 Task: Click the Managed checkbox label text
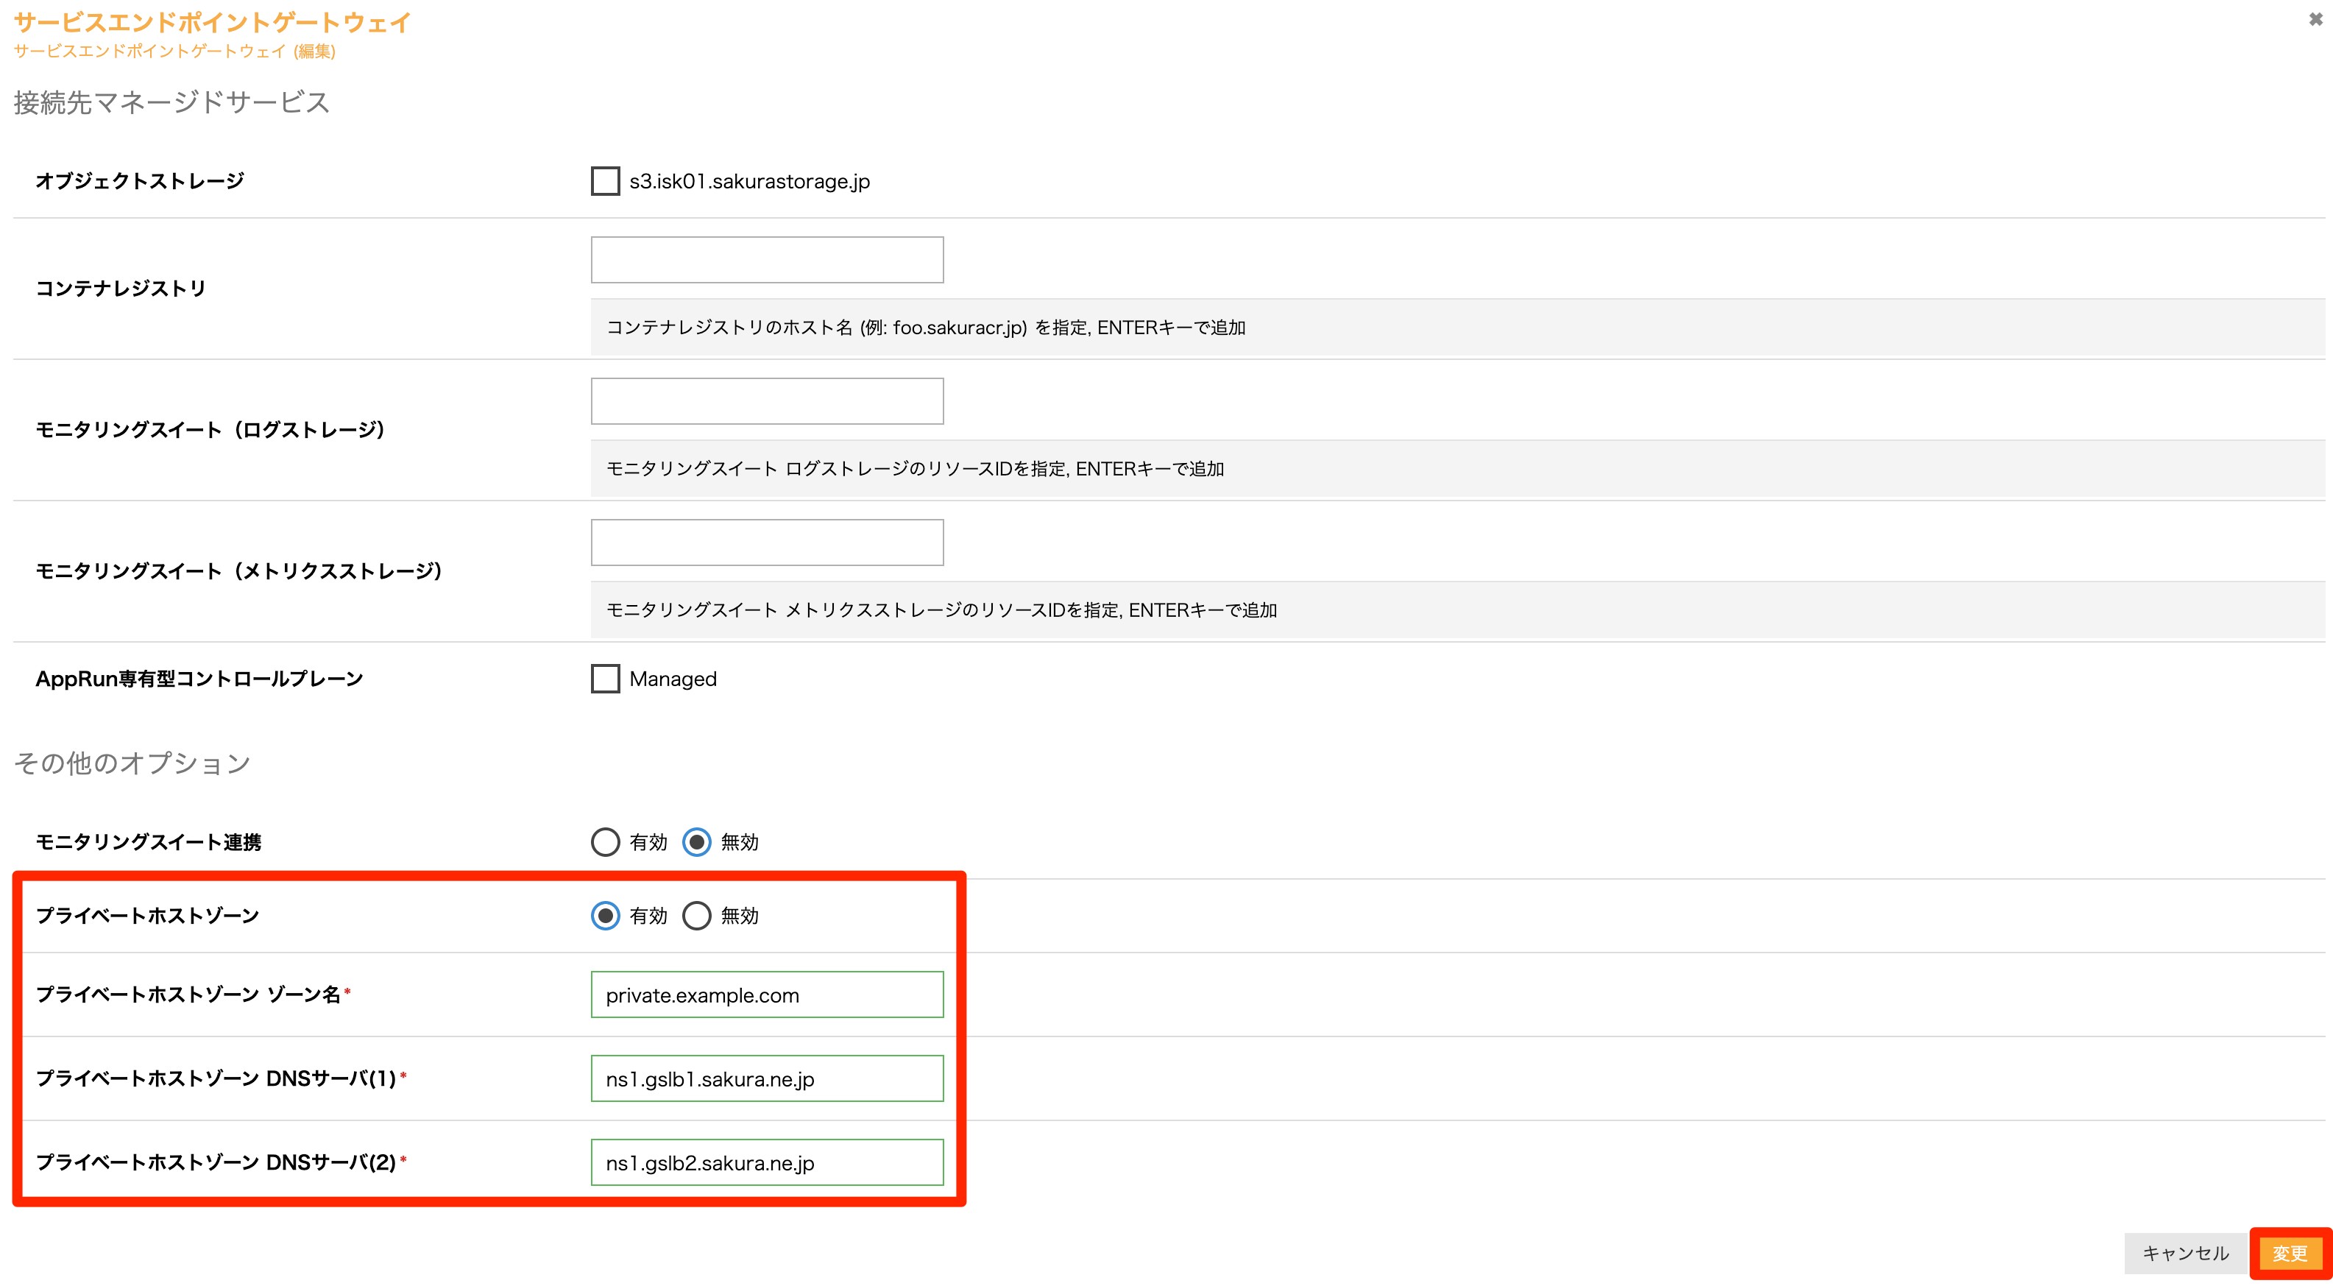tap(673, 678)
